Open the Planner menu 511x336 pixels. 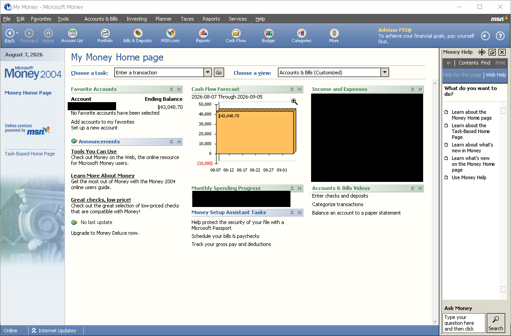point(164,19)
